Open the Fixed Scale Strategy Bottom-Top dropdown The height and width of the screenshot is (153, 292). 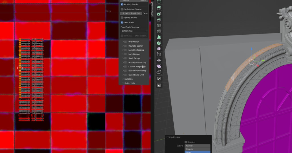134,31
